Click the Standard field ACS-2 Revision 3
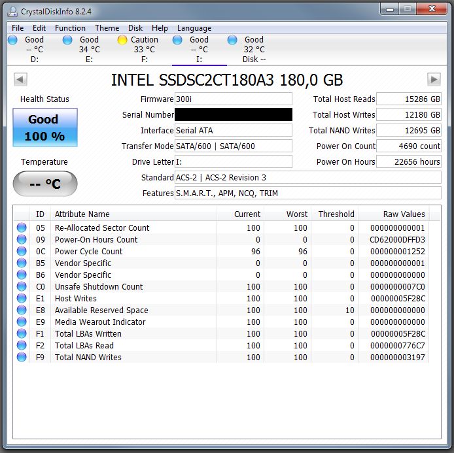454x453 pixels. (x=308, y=177)
